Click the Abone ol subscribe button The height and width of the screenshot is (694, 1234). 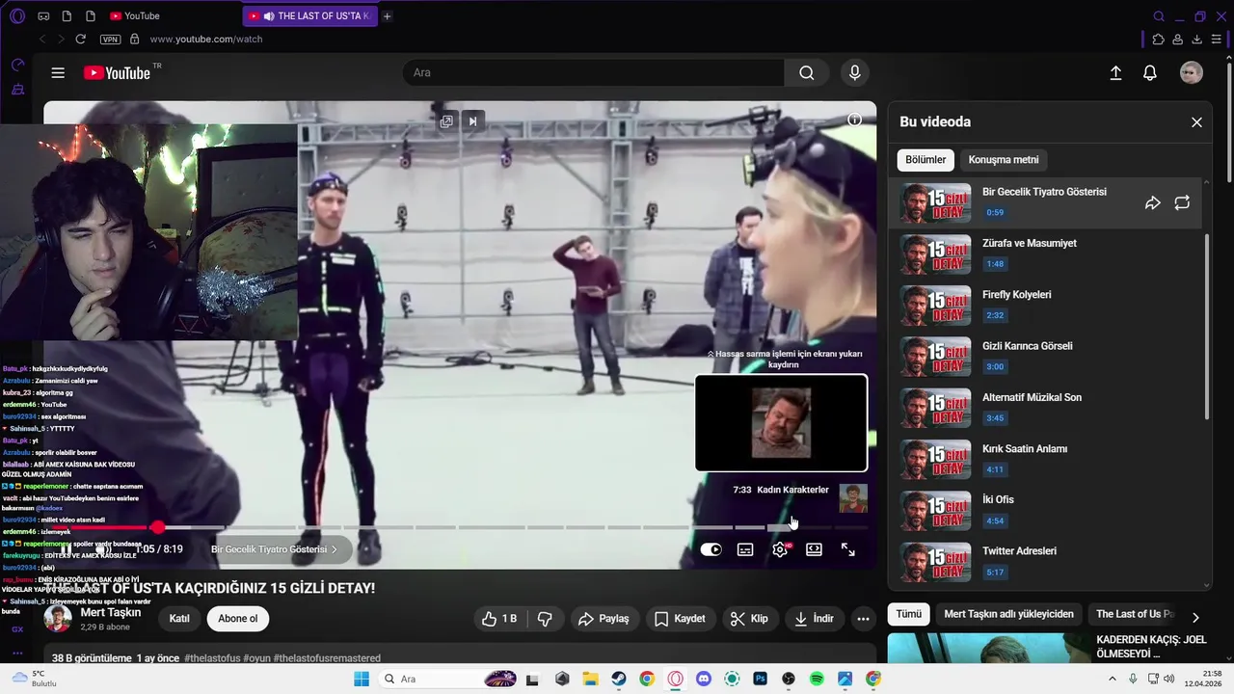tap(237, 619)
